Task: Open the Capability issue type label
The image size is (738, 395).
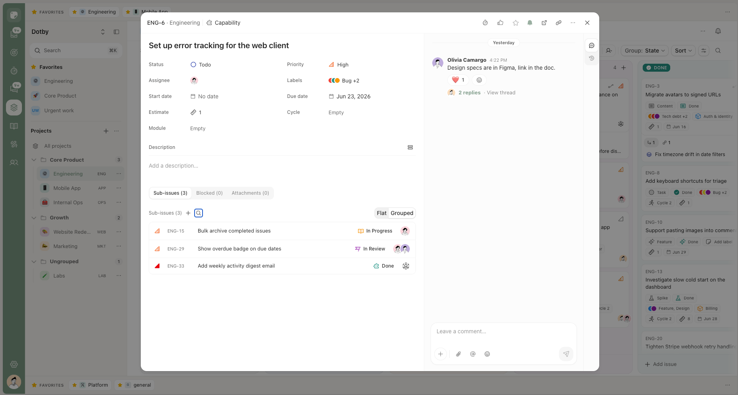Action: tap(223, 23)
